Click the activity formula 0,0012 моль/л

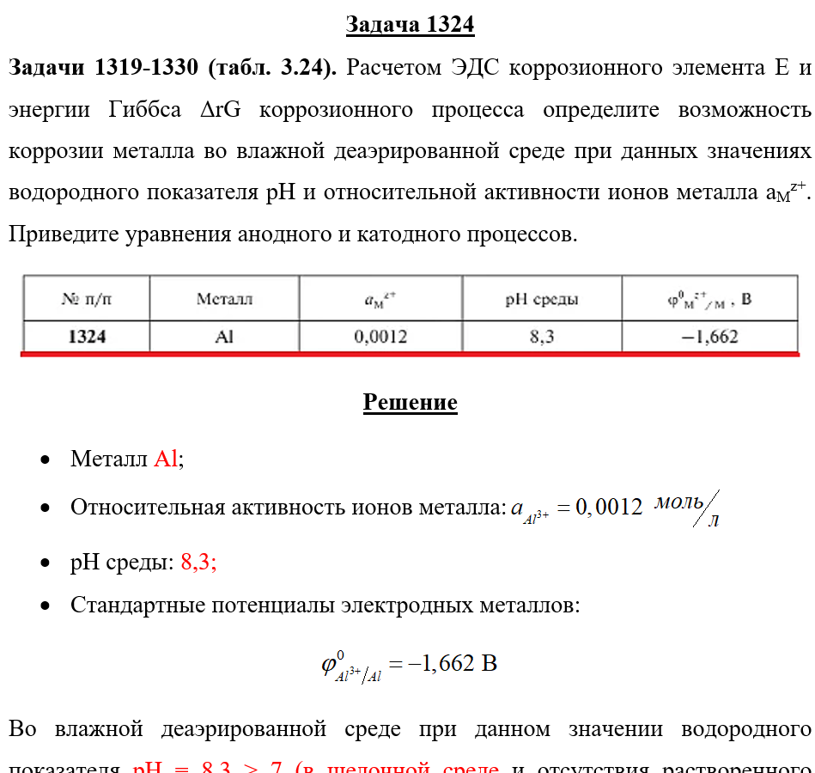pos(616,508)
